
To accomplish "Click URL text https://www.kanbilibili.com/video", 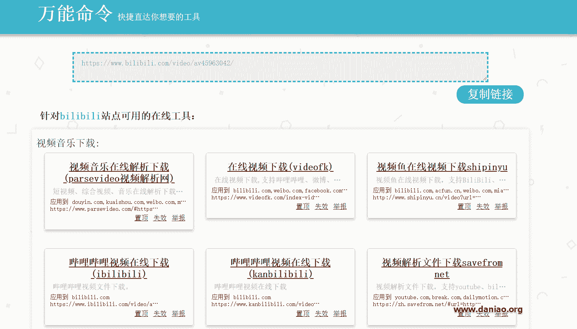I will pos(265,304).
